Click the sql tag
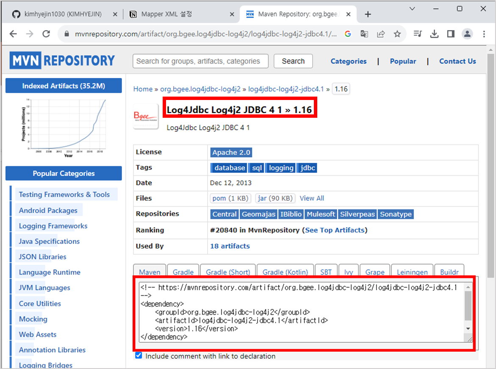The width and height of the screenshot is (496, 369). click(257, 168)
